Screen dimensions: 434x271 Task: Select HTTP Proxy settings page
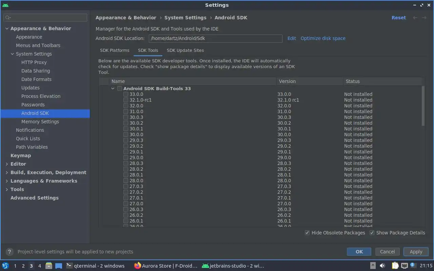[x=34, y=62]
